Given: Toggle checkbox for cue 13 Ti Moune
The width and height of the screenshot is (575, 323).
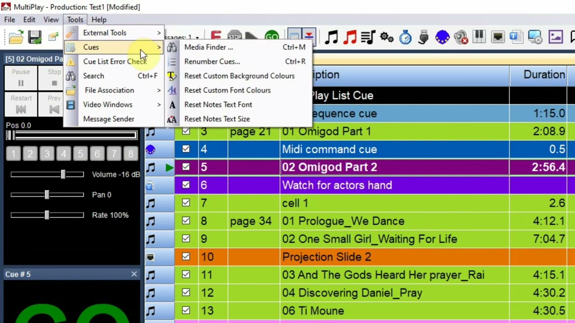Looking at the screenshot, I should 186,310.
